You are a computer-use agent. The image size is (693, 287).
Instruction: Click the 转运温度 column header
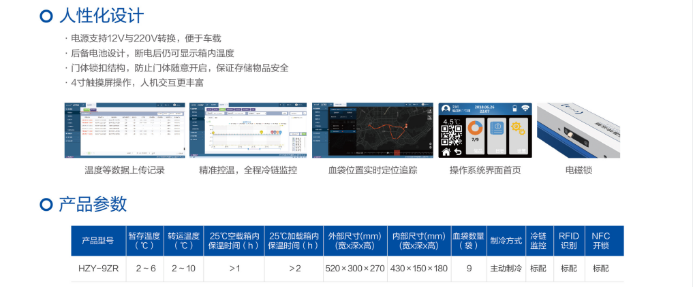[x=183, y=241]
